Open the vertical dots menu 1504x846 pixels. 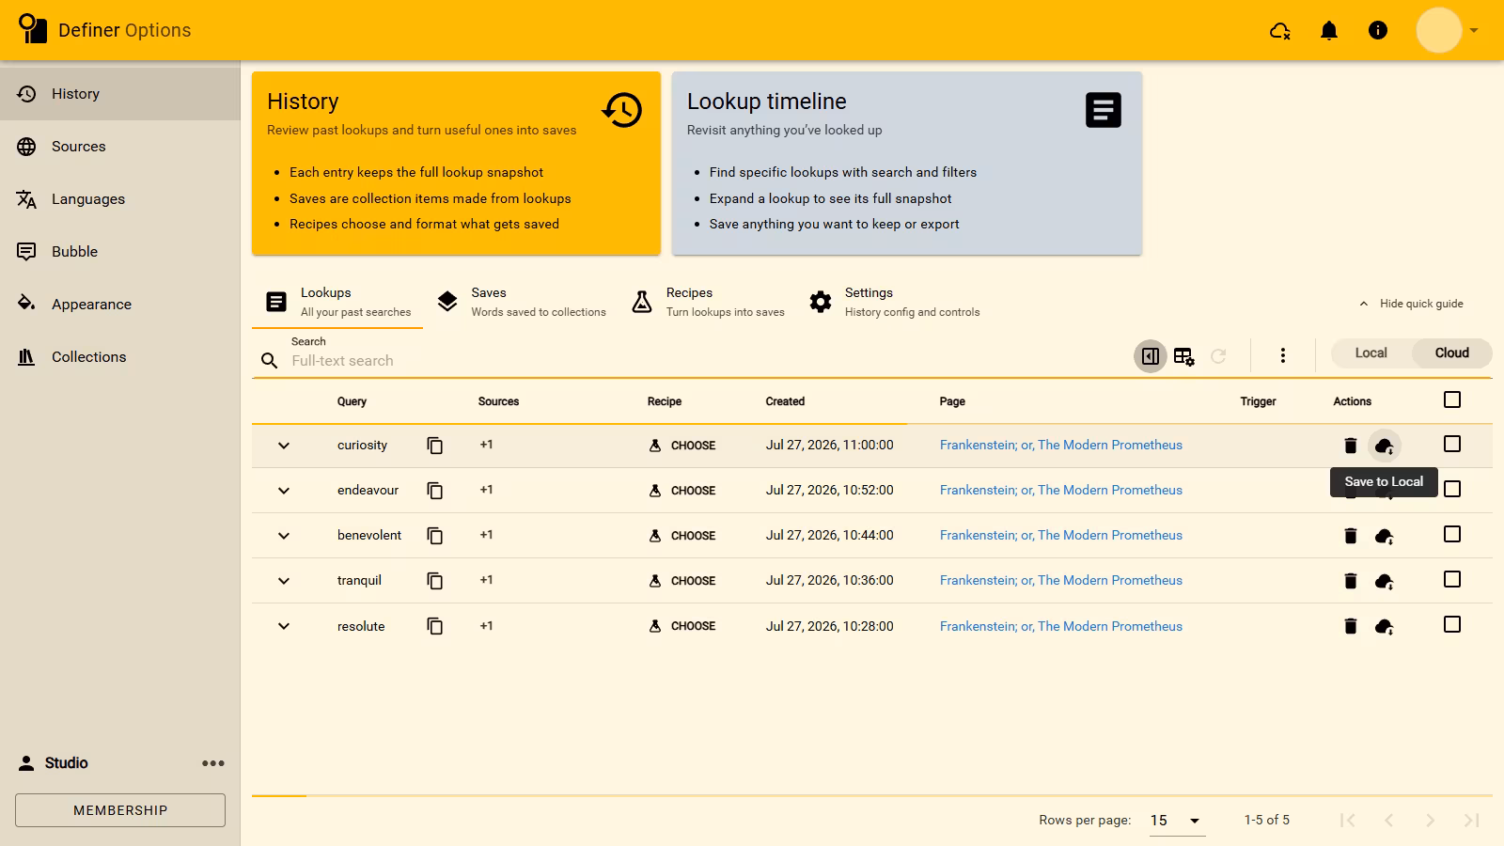[1283, 355]
